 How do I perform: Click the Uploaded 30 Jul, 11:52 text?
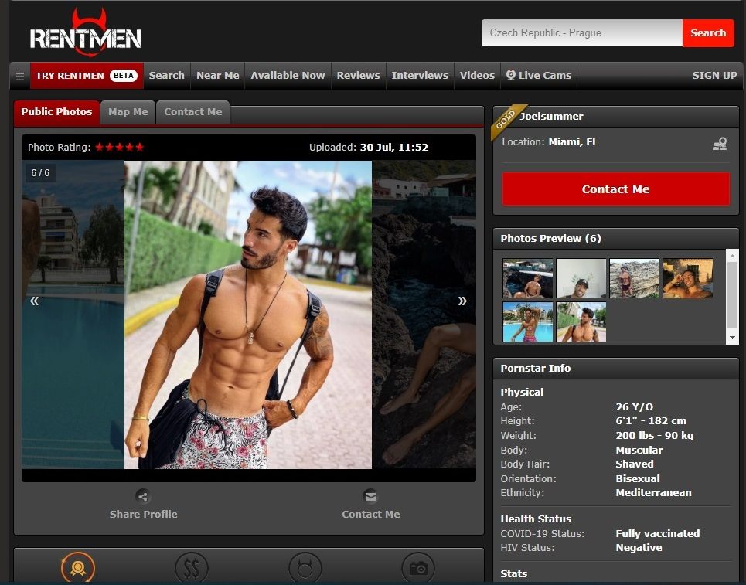(x=369, y=148)
